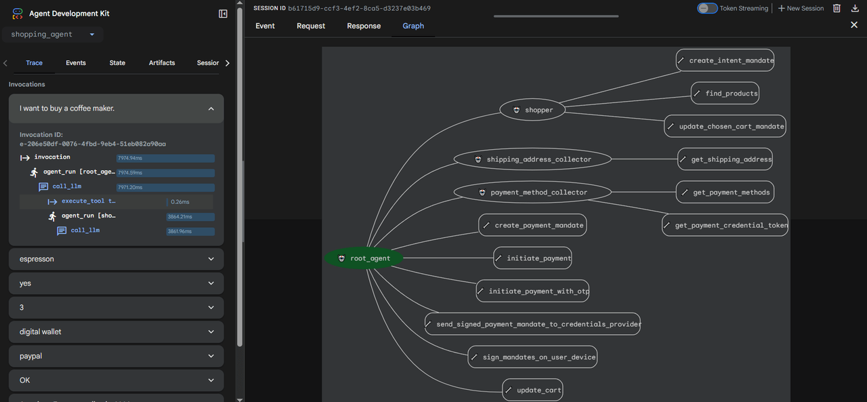867x402 pixels.
Task: Click the root_agent node in graph
Action: (x=364, y=258)
